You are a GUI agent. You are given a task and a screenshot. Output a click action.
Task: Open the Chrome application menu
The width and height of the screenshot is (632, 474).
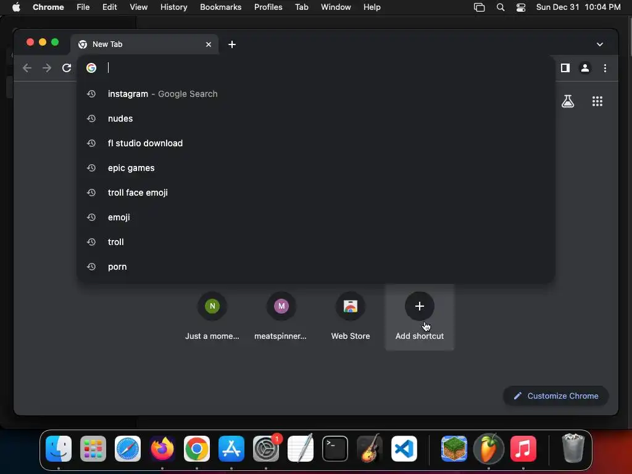click(48, 7)
